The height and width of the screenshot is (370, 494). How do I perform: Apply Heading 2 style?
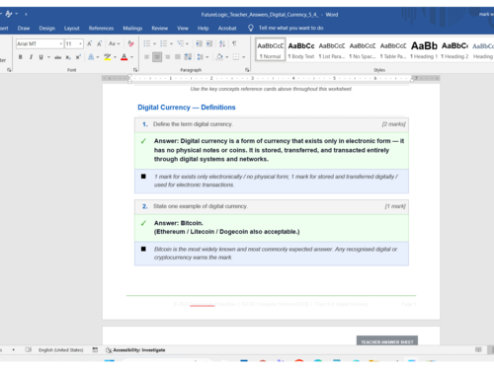tap(454, 50)
